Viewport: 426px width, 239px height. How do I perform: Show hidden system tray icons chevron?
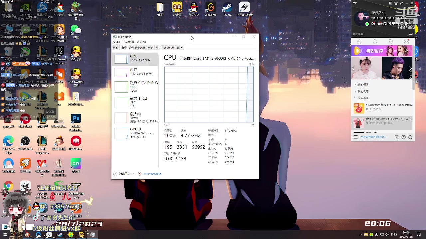click(x=361, y=235)
